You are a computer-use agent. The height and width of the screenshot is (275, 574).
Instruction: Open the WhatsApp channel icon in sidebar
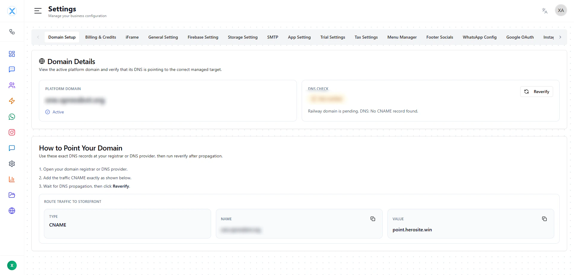(12, 117)
